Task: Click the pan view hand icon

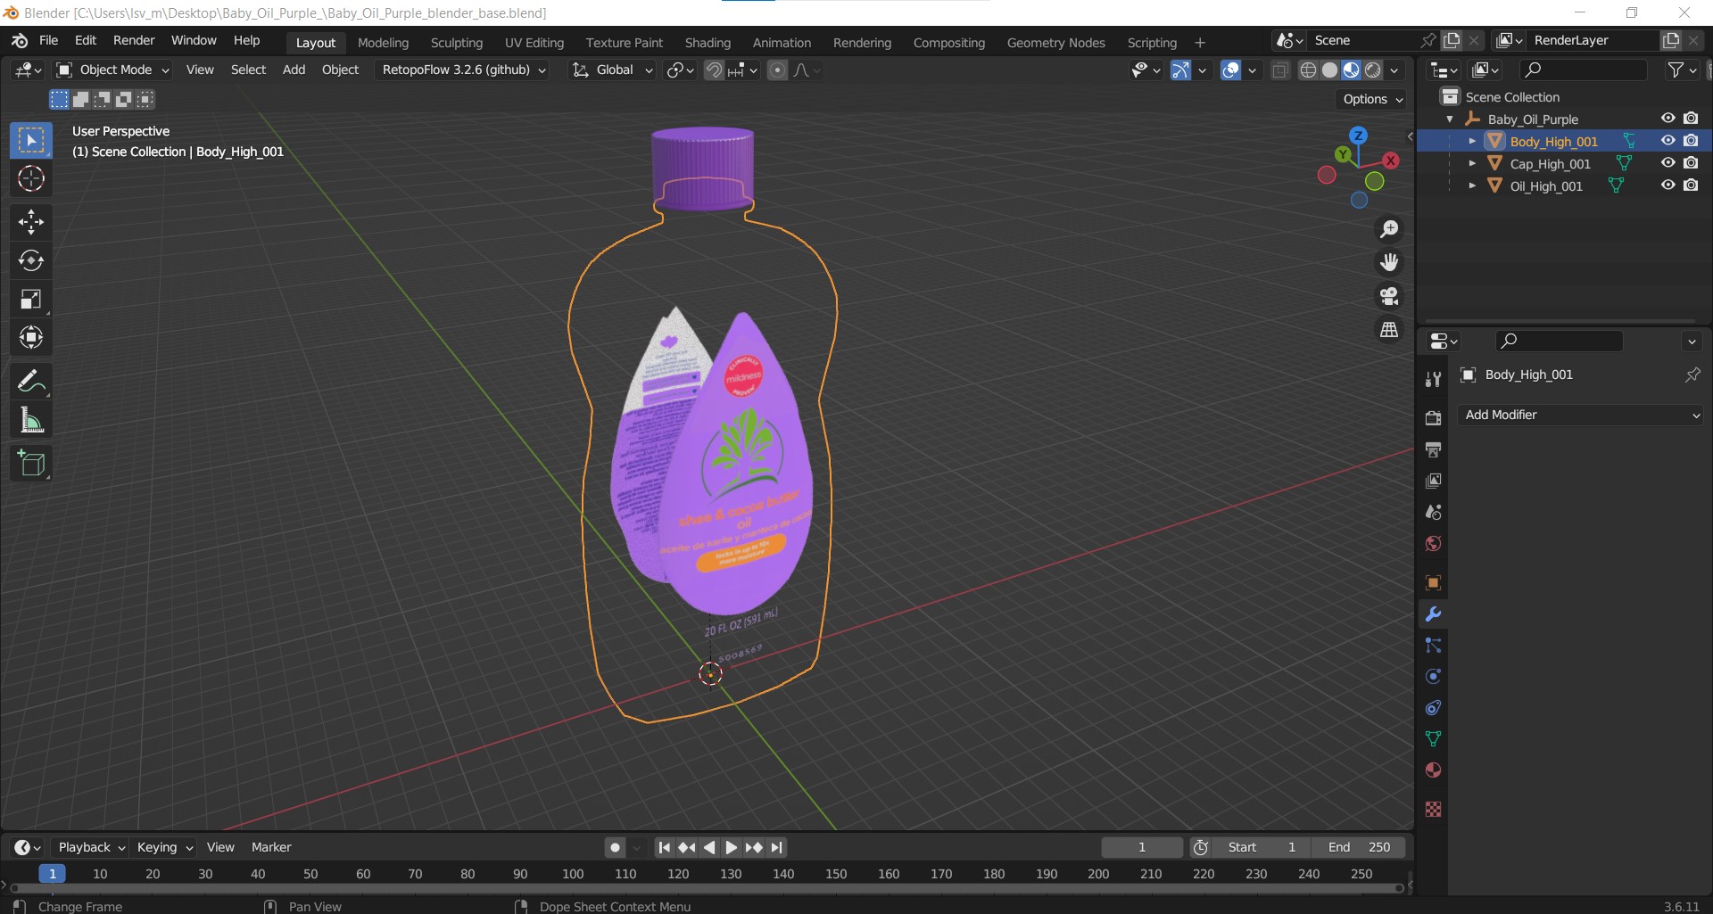Action: (x=1389, y=262)
